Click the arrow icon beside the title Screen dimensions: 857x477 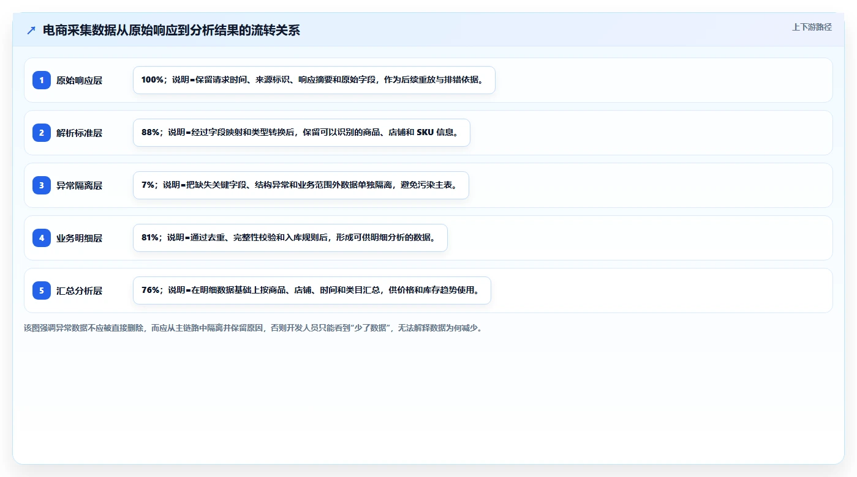[x=31, y=30]
